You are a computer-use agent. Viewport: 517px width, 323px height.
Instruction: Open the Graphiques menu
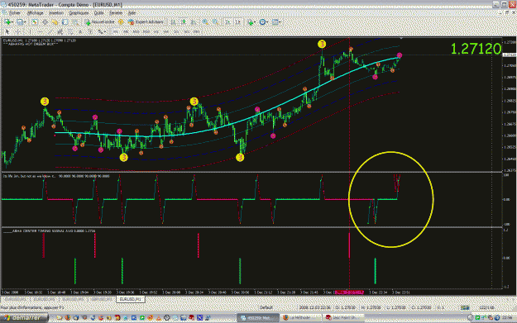[79, 13]
